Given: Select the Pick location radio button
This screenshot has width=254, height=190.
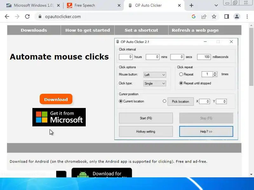Looking at the screenshot, I should (x=164, y=101).
